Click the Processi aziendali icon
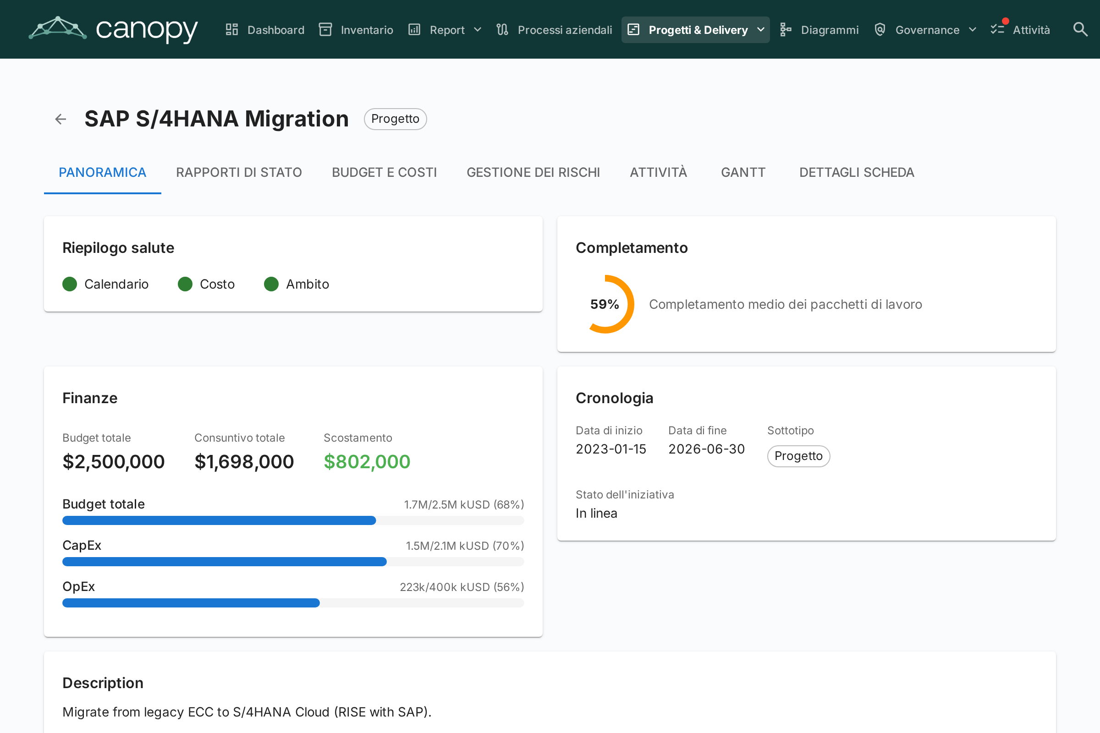The width and height of the screenshot is (1100, 733). 502,29
